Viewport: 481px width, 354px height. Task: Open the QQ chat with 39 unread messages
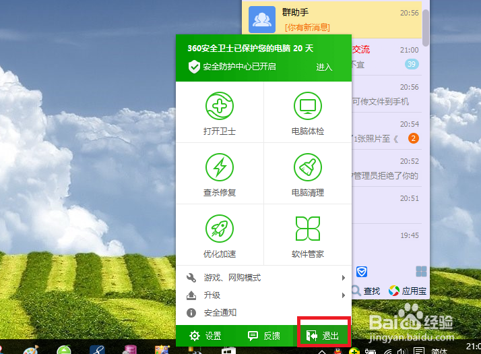coord(387,57)
